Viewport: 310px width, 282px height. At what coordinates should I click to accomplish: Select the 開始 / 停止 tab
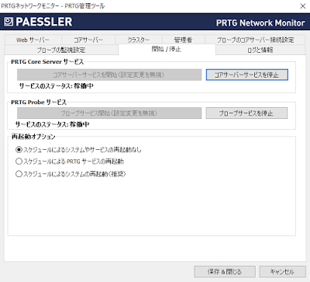coord(167,49)
